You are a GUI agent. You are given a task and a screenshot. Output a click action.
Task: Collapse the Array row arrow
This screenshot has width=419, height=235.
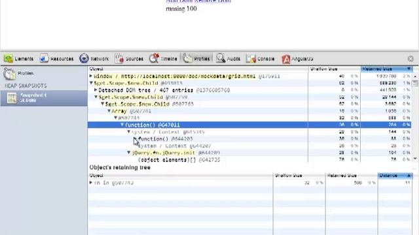[x=109, y=111]
